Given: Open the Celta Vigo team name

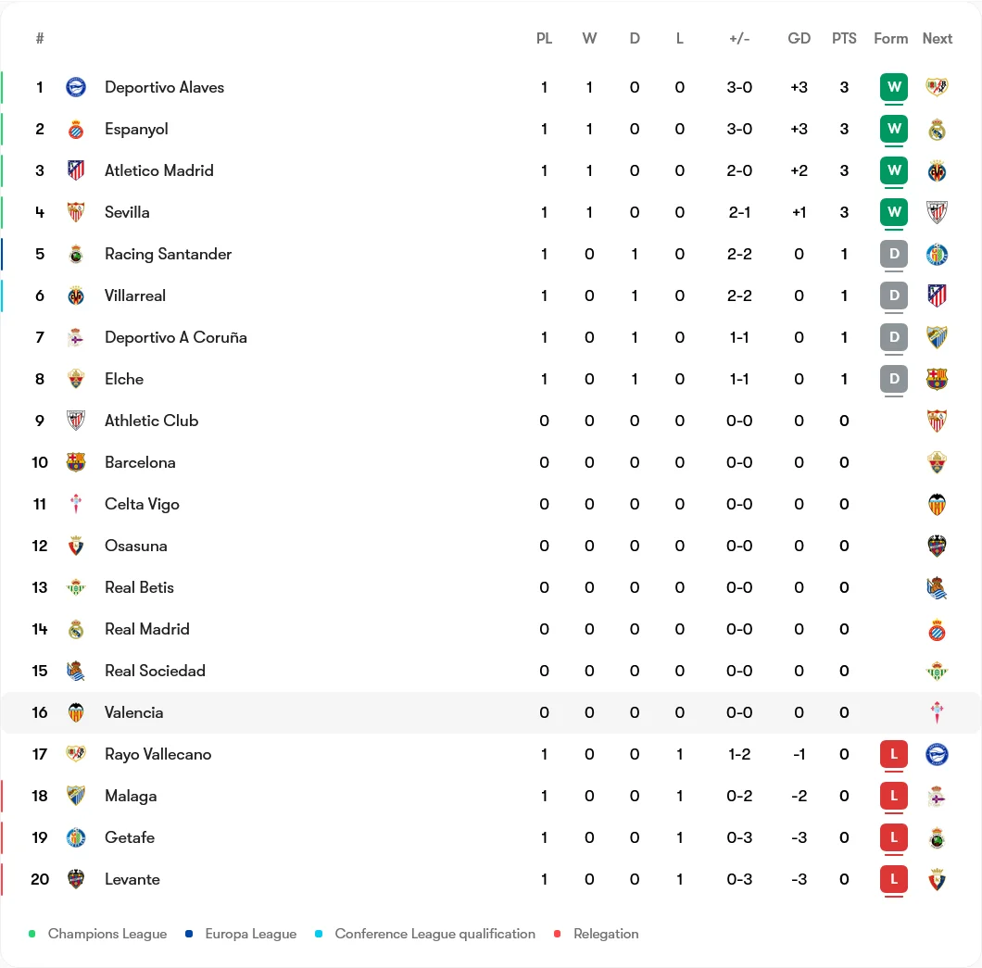Looking at the screenshot, I should [x=142, y=504].
